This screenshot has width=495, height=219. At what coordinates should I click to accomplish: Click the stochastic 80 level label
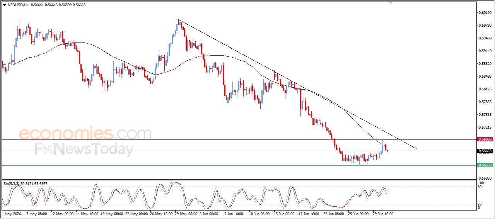pyautogui.click(x=480, y=187)
